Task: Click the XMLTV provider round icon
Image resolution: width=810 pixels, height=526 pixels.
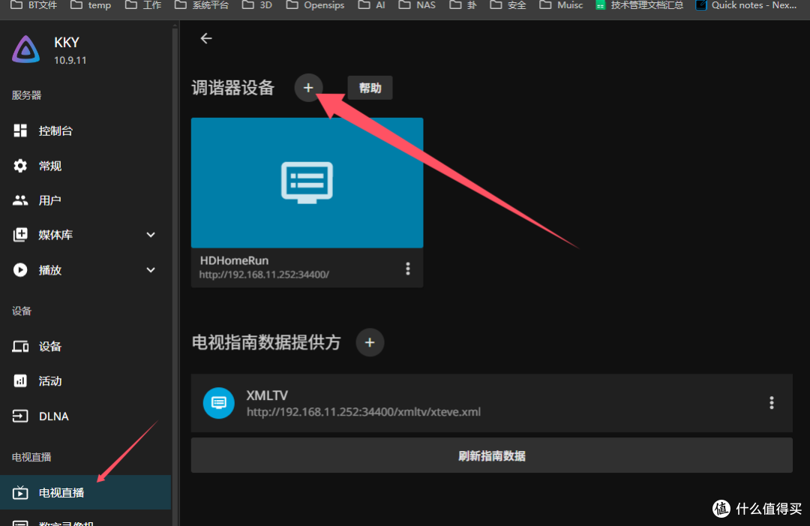Action: pyautogui.click(x=218, y=403)
